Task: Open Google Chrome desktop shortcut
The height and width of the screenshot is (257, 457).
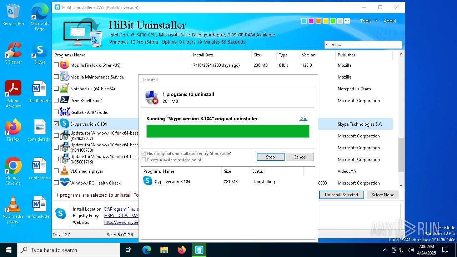Action: click(13, 172)
